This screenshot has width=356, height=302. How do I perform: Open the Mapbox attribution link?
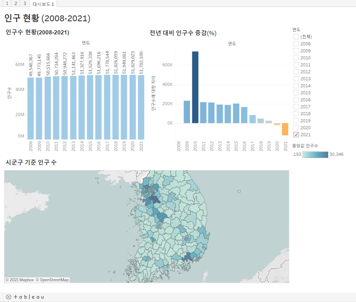(x=20, y=280)
